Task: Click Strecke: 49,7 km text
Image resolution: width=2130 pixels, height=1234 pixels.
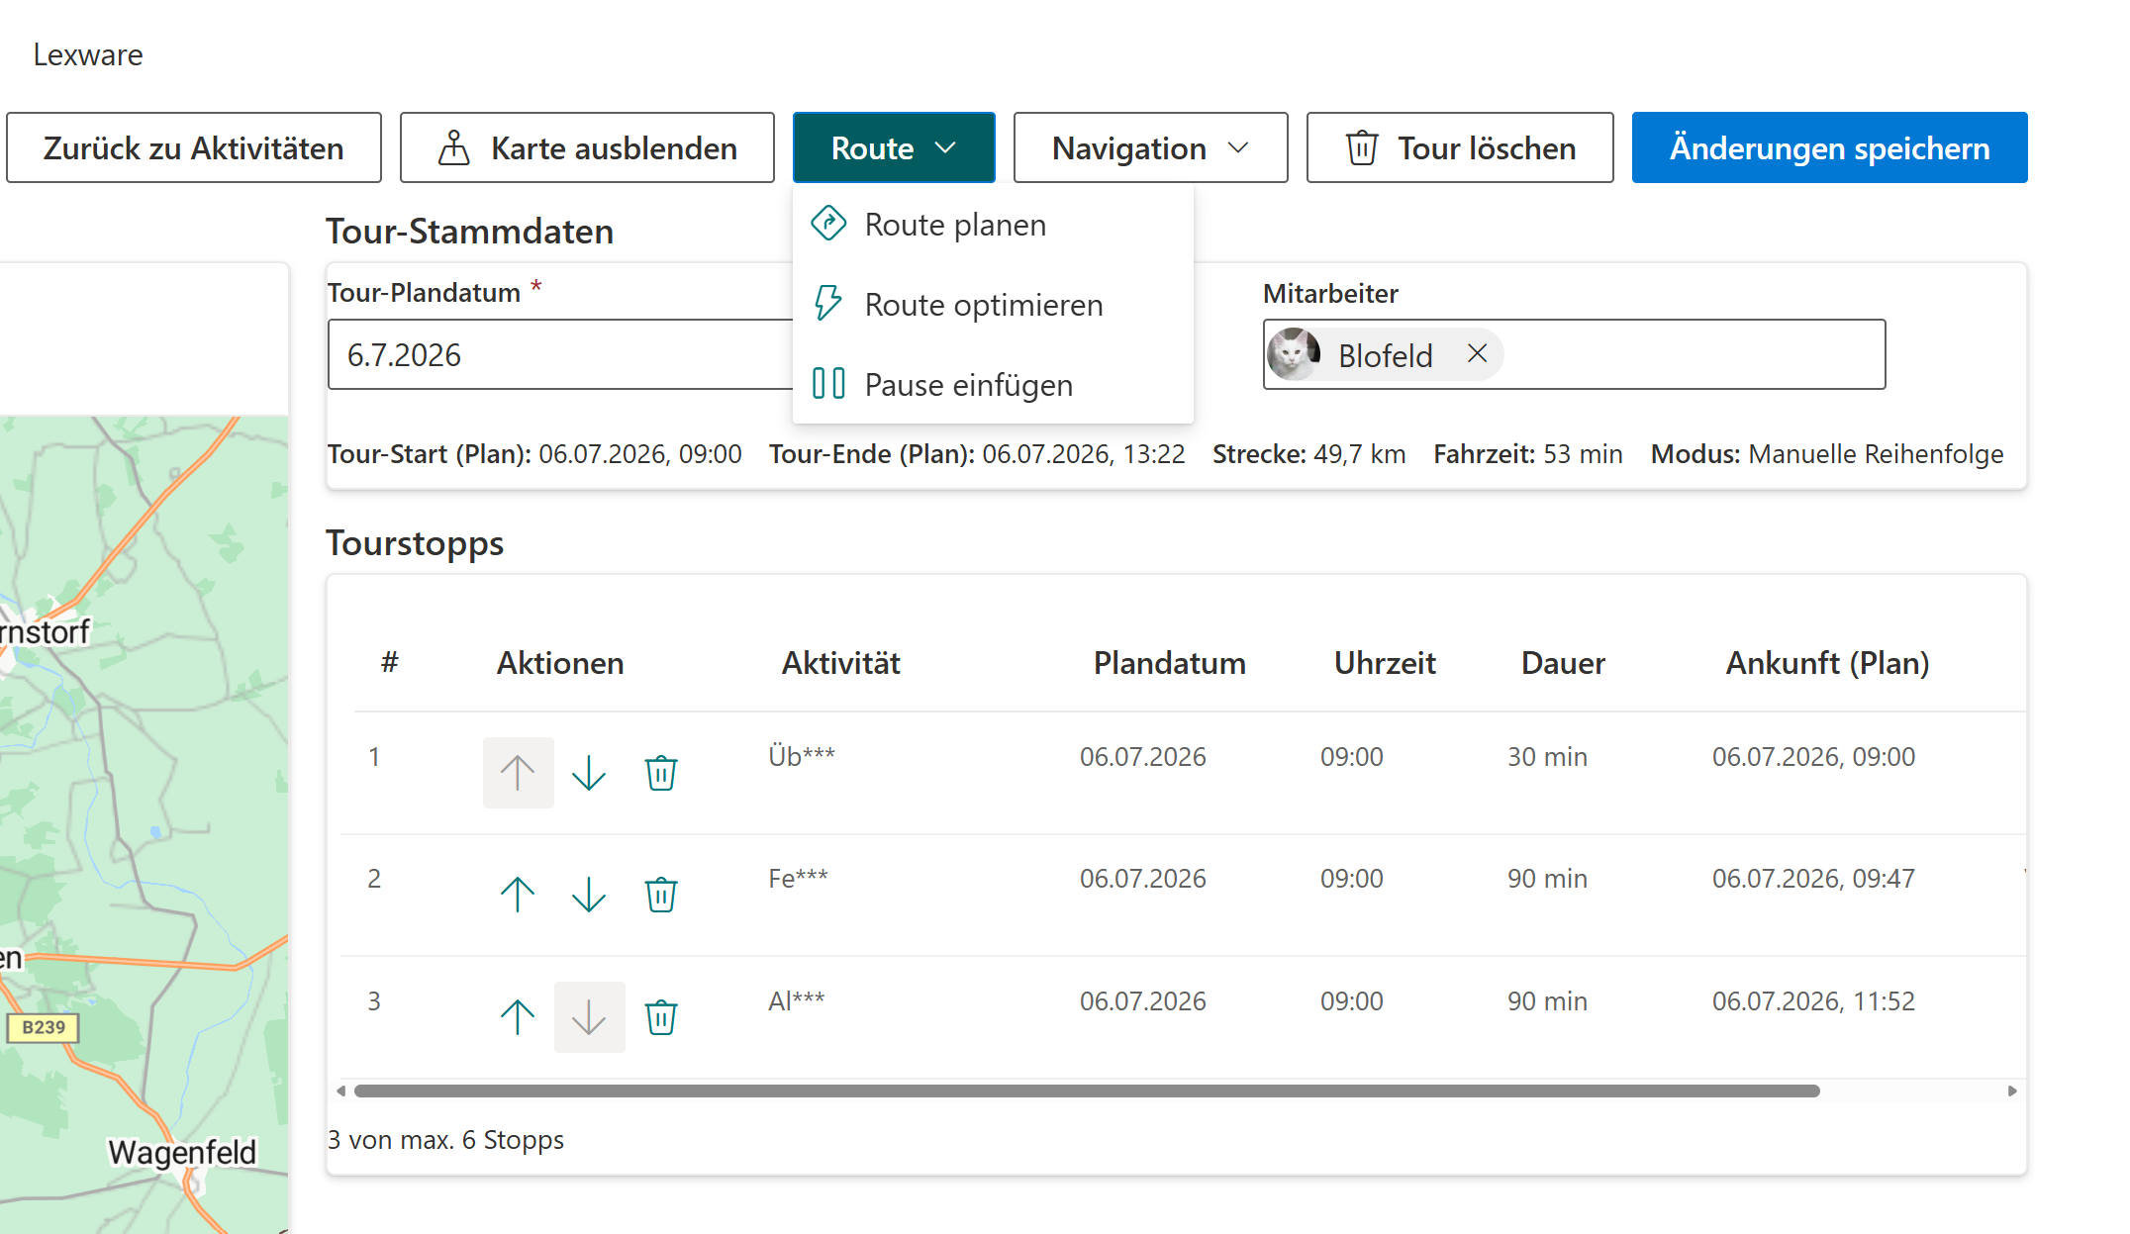Action: (x=1308, y=453)
